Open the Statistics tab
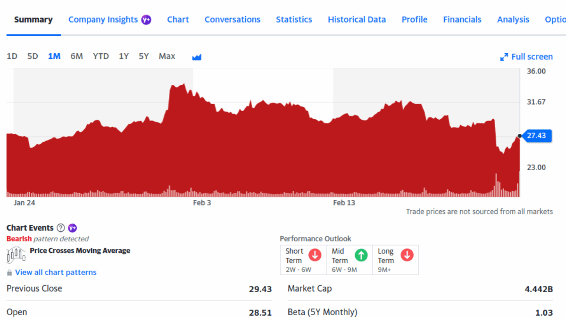566x318 pixels. click(x=294, y=20)
